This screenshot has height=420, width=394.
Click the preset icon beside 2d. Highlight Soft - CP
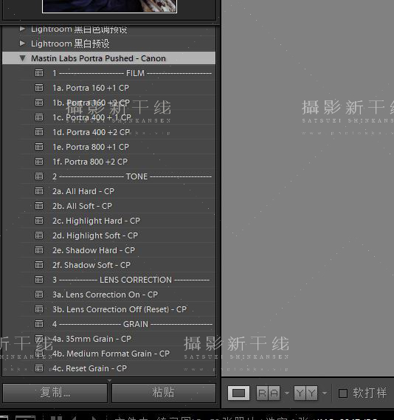tap(39, 235)
